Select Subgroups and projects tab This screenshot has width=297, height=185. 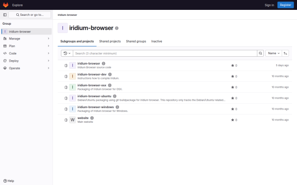point(77,41)
